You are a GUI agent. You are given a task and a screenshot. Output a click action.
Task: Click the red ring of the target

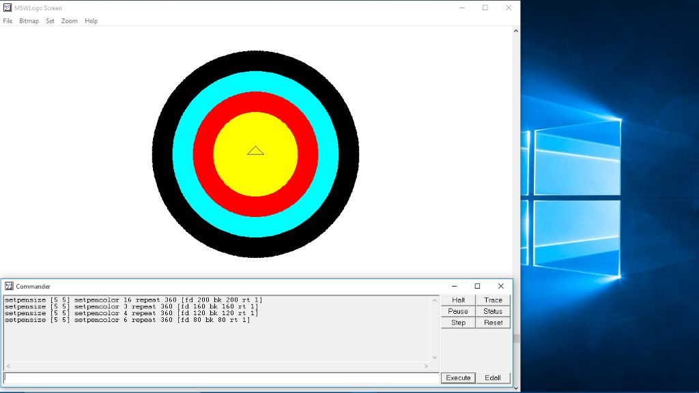click(x=255, y=102)
